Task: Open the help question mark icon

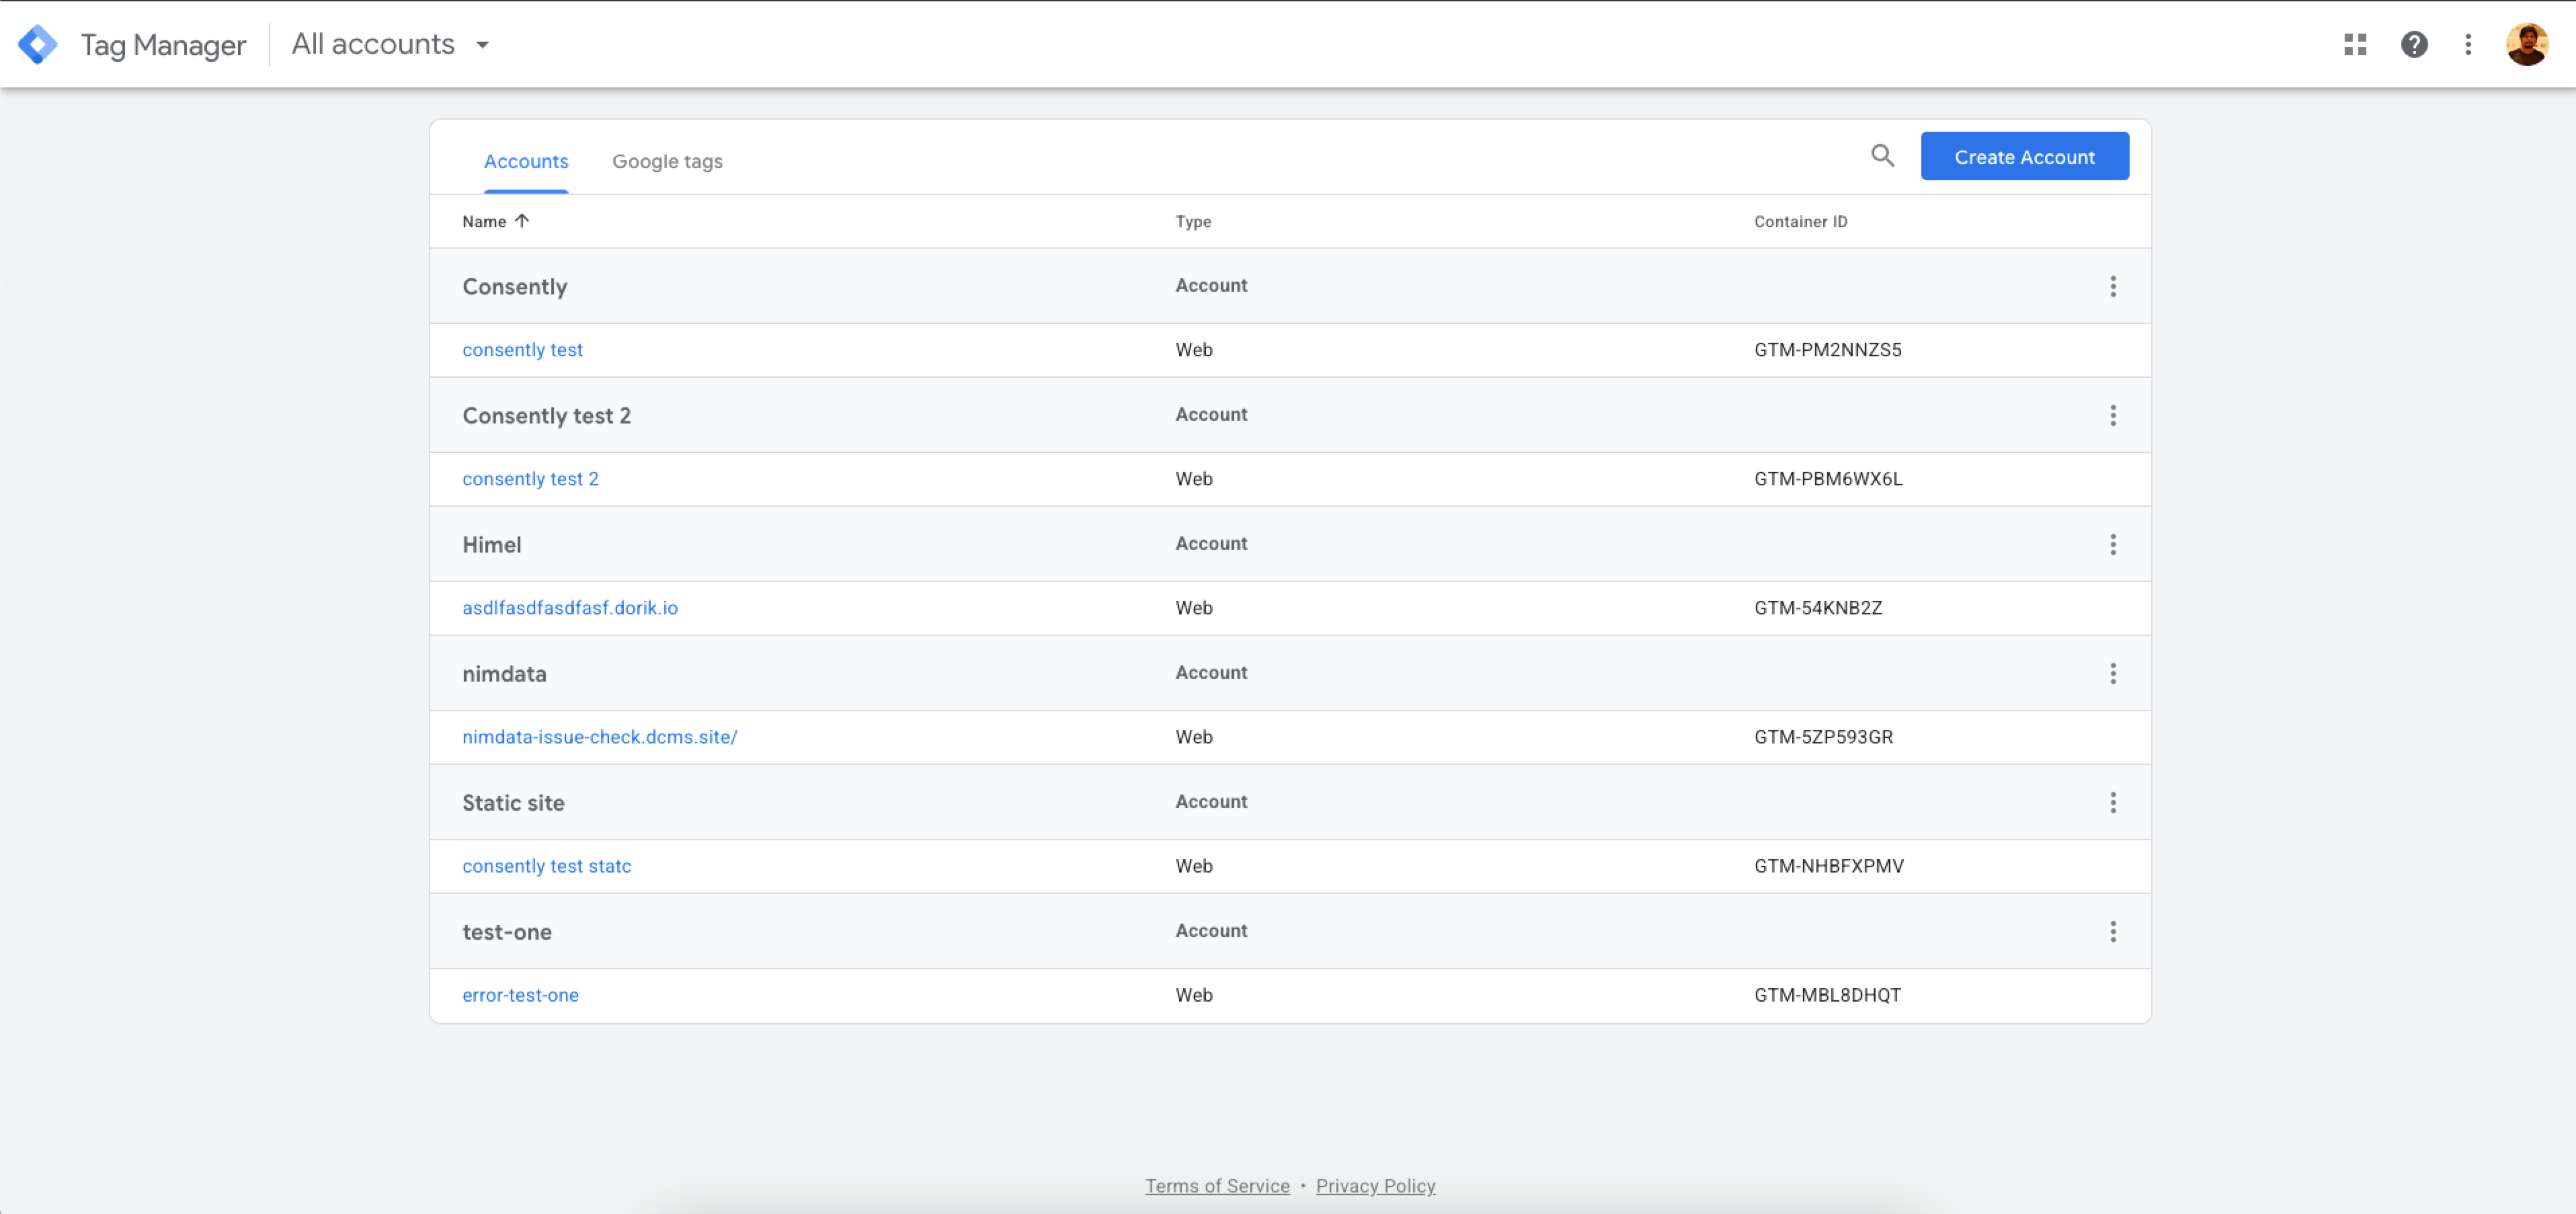Action: (x=2414, y=44)
